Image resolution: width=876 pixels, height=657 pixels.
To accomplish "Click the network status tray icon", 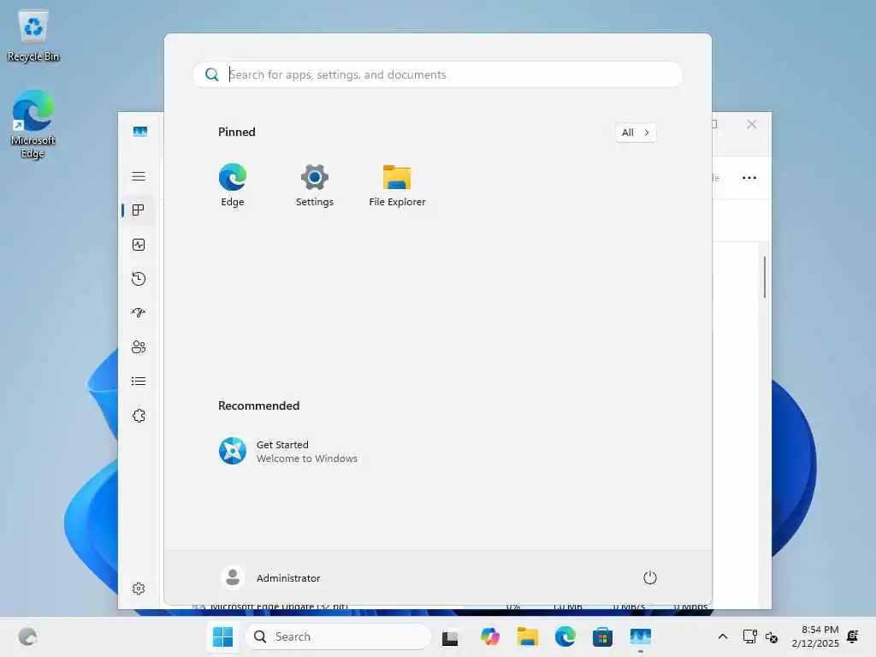I will (x=749, y=636).
